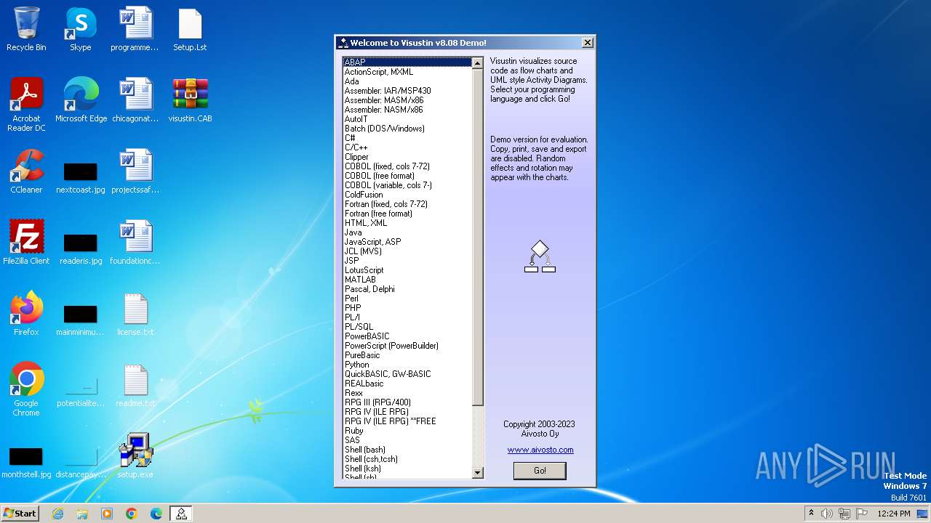Select QuickBASIC, GW-BASIC language
The width and height of the screenshot is (931, 523).
coord(407,374)
